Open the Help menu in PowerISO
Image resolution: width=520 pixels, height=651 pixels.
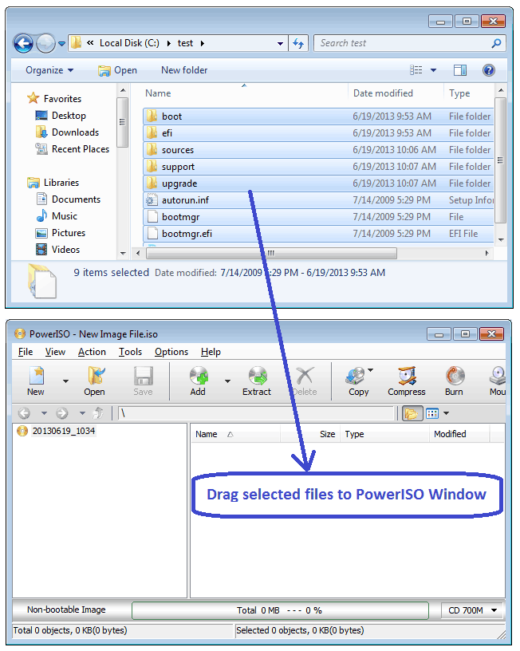pyautogui.click(x=211, y=352)
